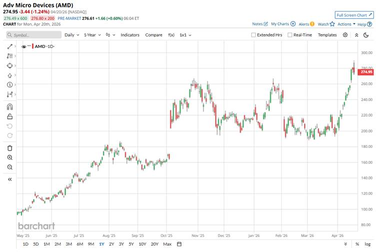Viewport: 376px width, 252px height.
Task: Select the 6M time range
Action: (x=79, y=244)
